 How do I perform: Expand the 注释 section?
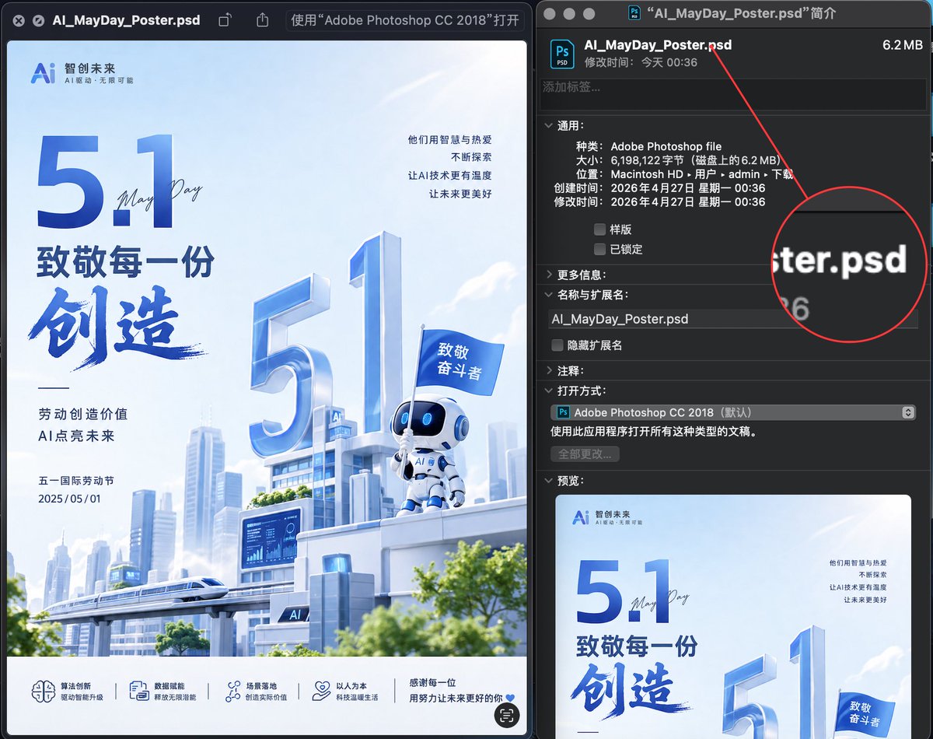[548, 370]
